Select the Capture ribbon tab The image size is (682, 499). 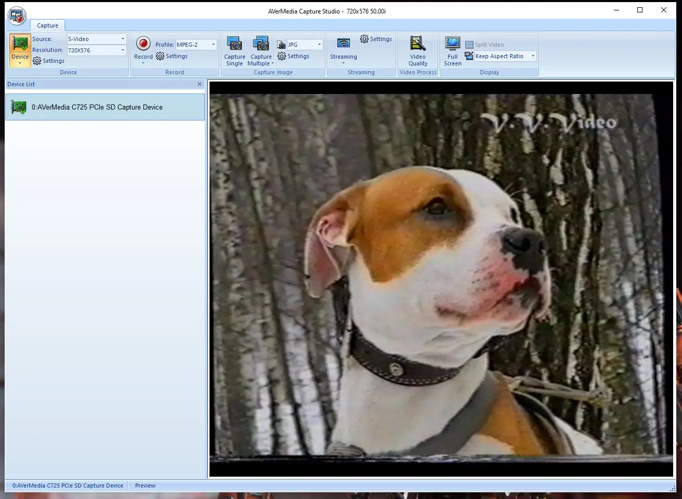(x=48, y=25)
